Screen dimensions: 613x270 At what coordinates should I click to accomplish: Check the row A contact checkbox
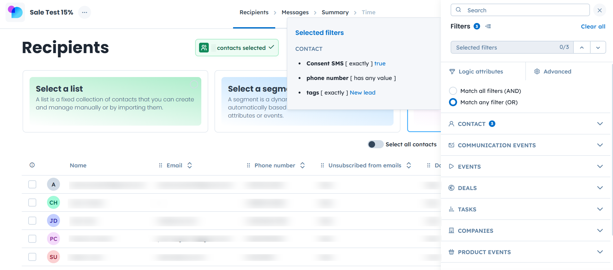[x=32, y=185]
